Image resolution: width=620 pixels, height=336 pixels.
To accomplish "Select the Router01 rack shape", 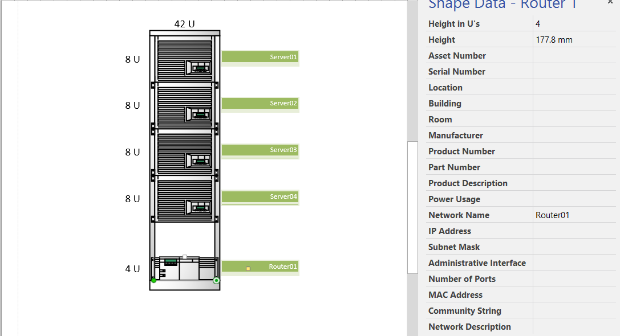I will (183, 268).
